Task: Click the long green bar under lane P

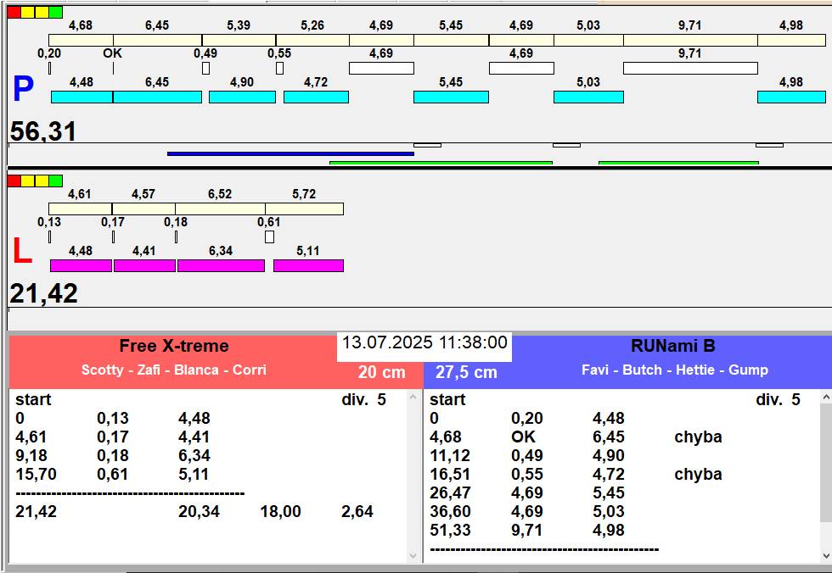Action: click(441, 163)
